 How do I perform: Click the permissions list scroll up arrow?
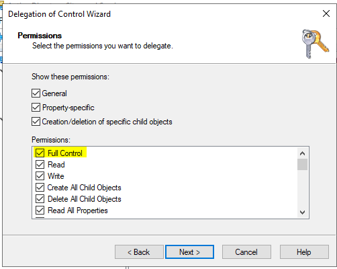point(302,153)
